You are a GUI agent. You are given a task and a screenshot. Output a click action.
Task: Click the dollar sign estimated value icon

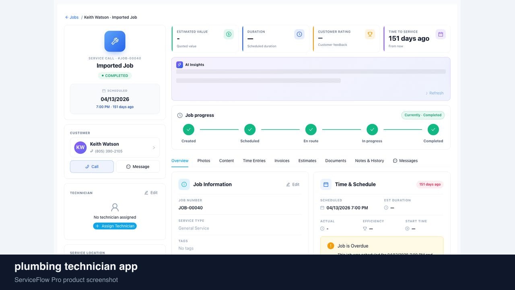click(229, 34)
